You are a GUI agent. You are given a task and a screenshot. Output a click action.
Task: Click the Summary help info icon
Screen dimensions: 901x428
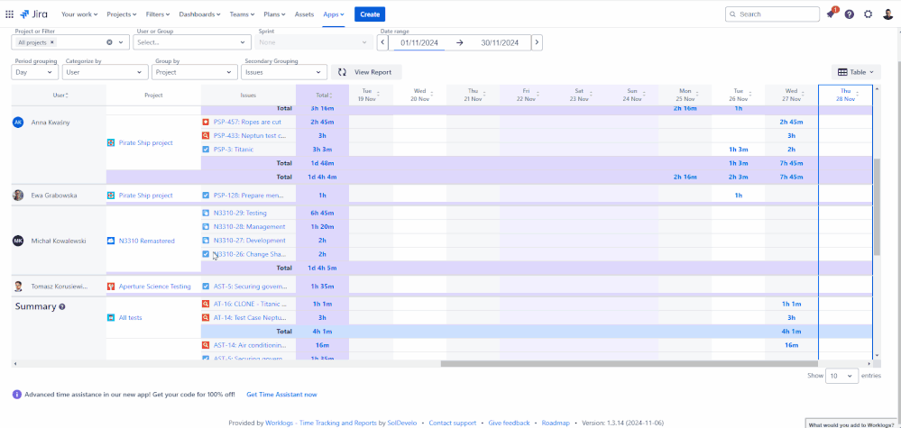pos(62,307)
